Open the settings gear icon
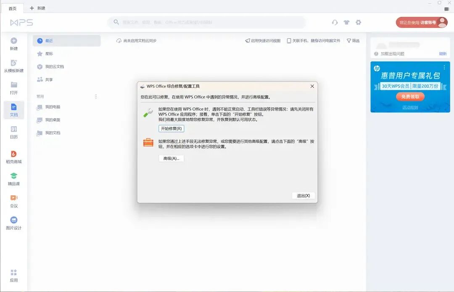The height and width of the screenshot is (292, 454). point(359,22)
